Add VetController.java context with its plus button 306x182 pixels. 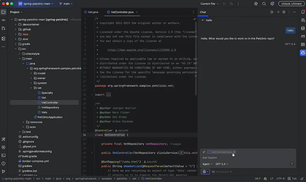(234, 152)
